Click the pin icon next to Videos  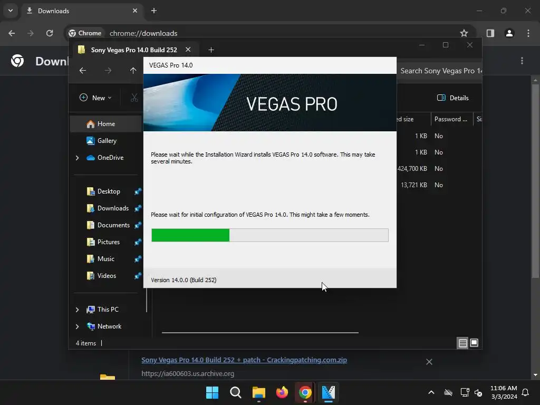138,276
